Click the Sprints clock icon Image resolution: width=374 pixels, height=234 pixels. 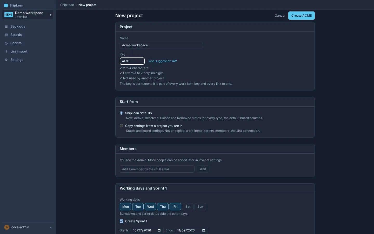click(6, 43)
